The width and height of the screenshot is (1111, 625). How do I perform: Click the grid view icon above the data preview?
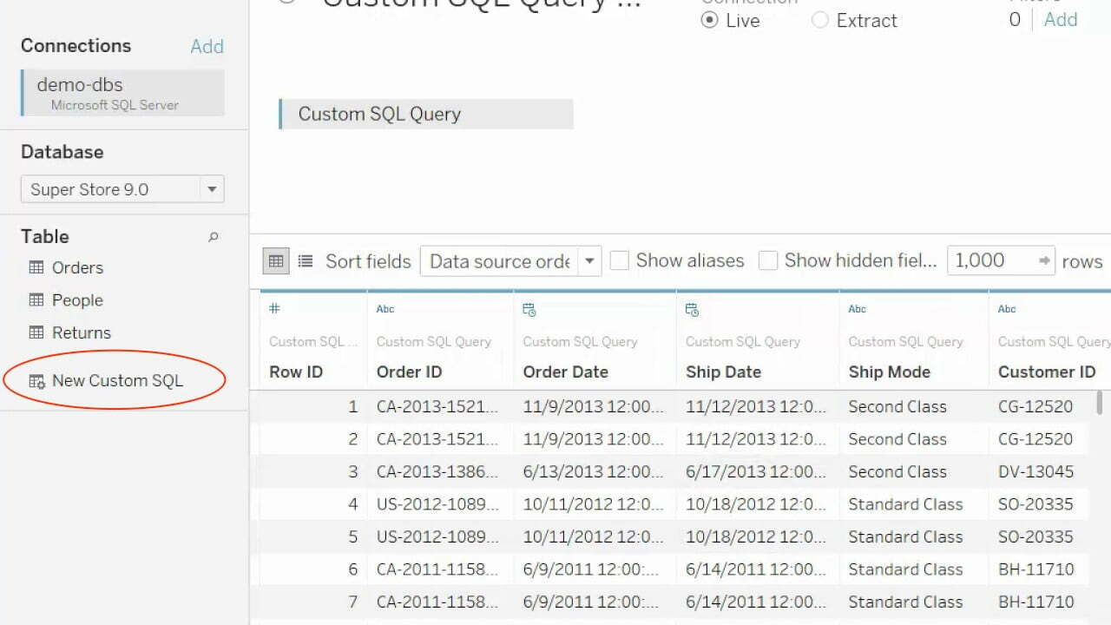[275, 260]
